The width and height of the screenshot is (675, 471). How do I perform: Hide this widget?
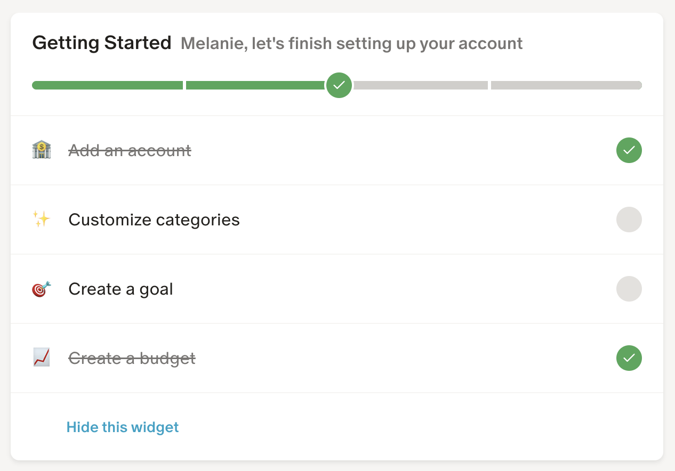[x=123, y=427]
